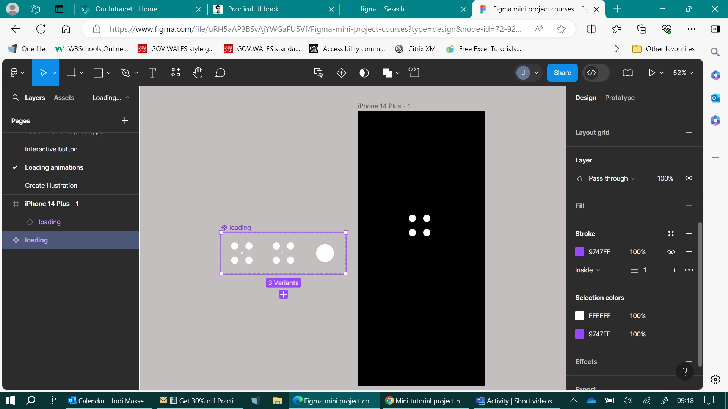Search the layers panel
This screenshot has height=409, width=728.
(16, 98)
